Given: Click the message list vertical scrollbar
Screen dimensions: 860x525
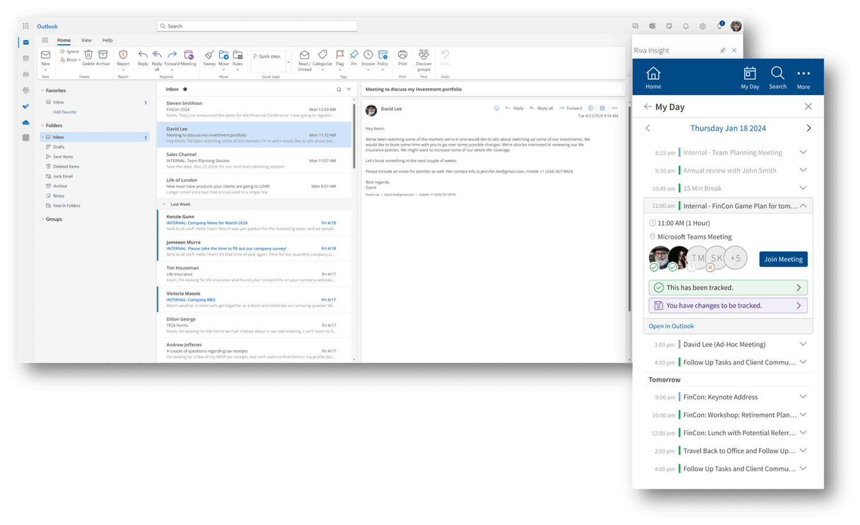Looking at the screenshot, I should pyautogui.click(x=354, y=138).
